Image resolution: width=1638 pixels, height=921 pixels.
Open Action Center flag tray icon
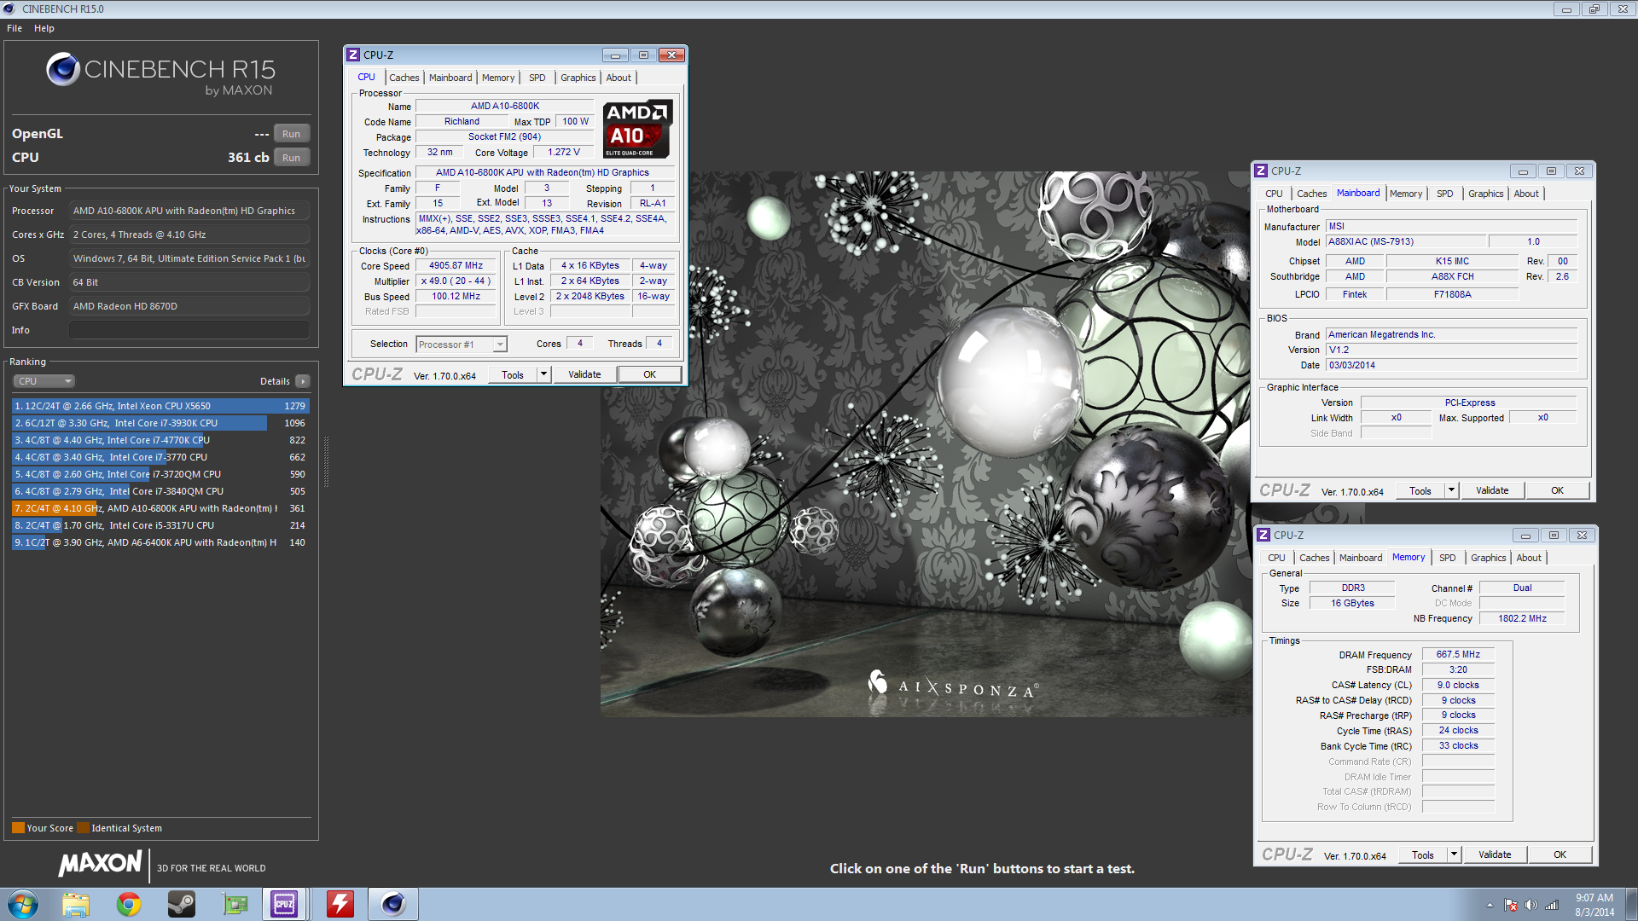1510,905
